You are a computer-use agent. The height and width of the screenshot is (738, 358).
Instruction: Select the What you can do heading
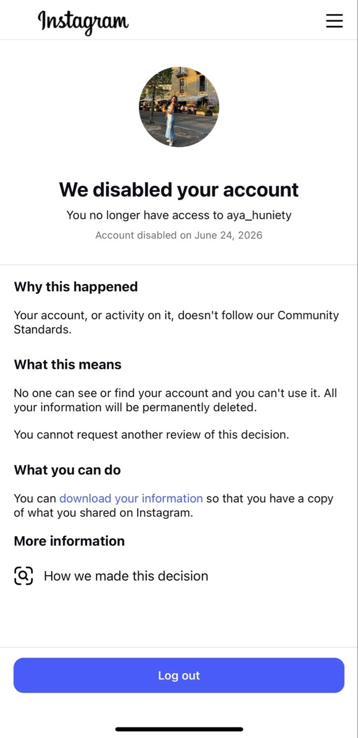67,470
